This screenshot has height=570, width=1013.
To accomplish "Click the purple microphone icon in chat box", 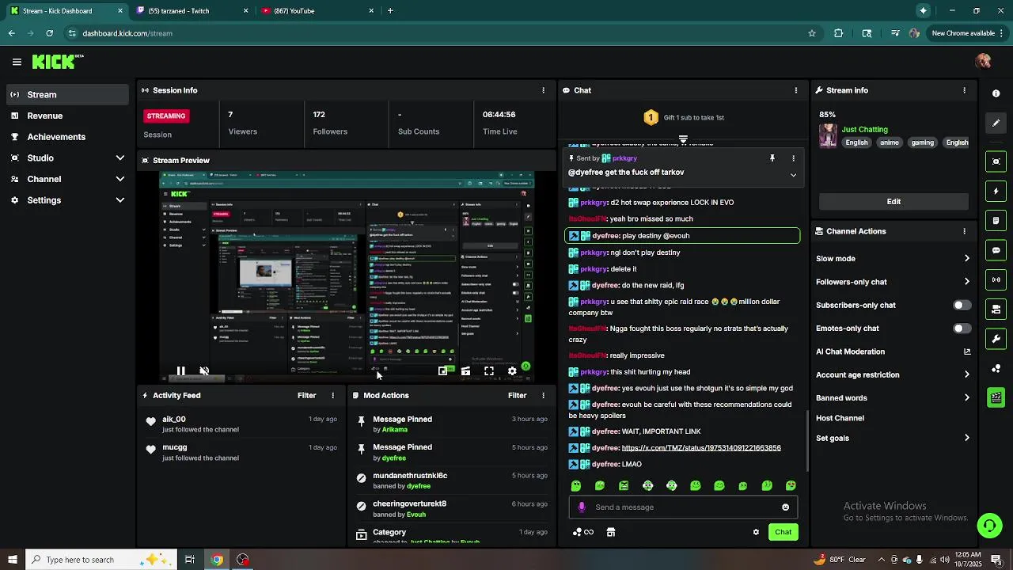I will [582, 507].
